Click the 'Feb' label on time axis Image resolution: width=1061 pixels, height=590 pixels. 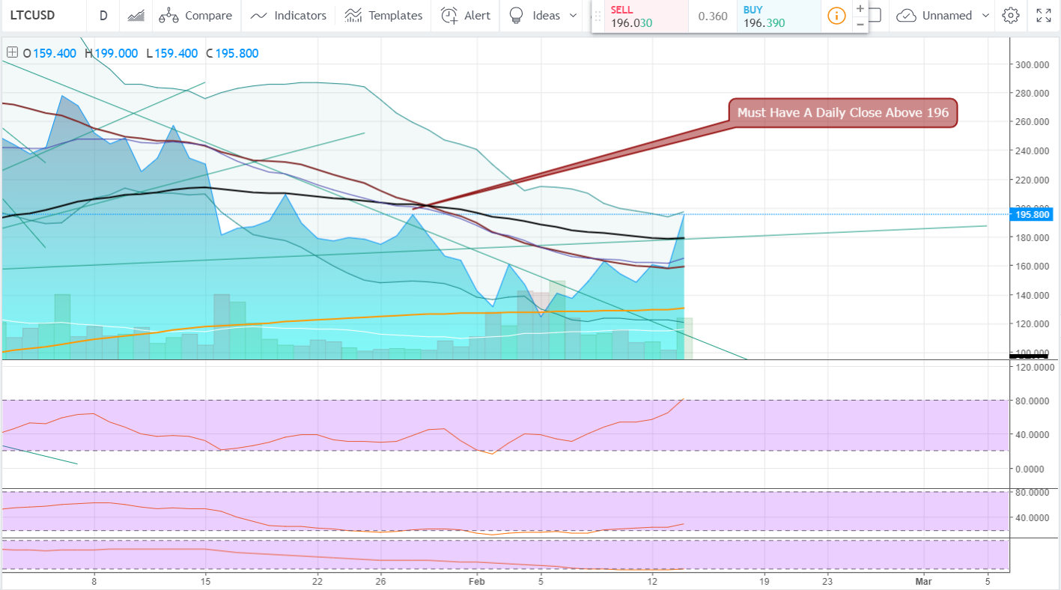tap(477, 580)
